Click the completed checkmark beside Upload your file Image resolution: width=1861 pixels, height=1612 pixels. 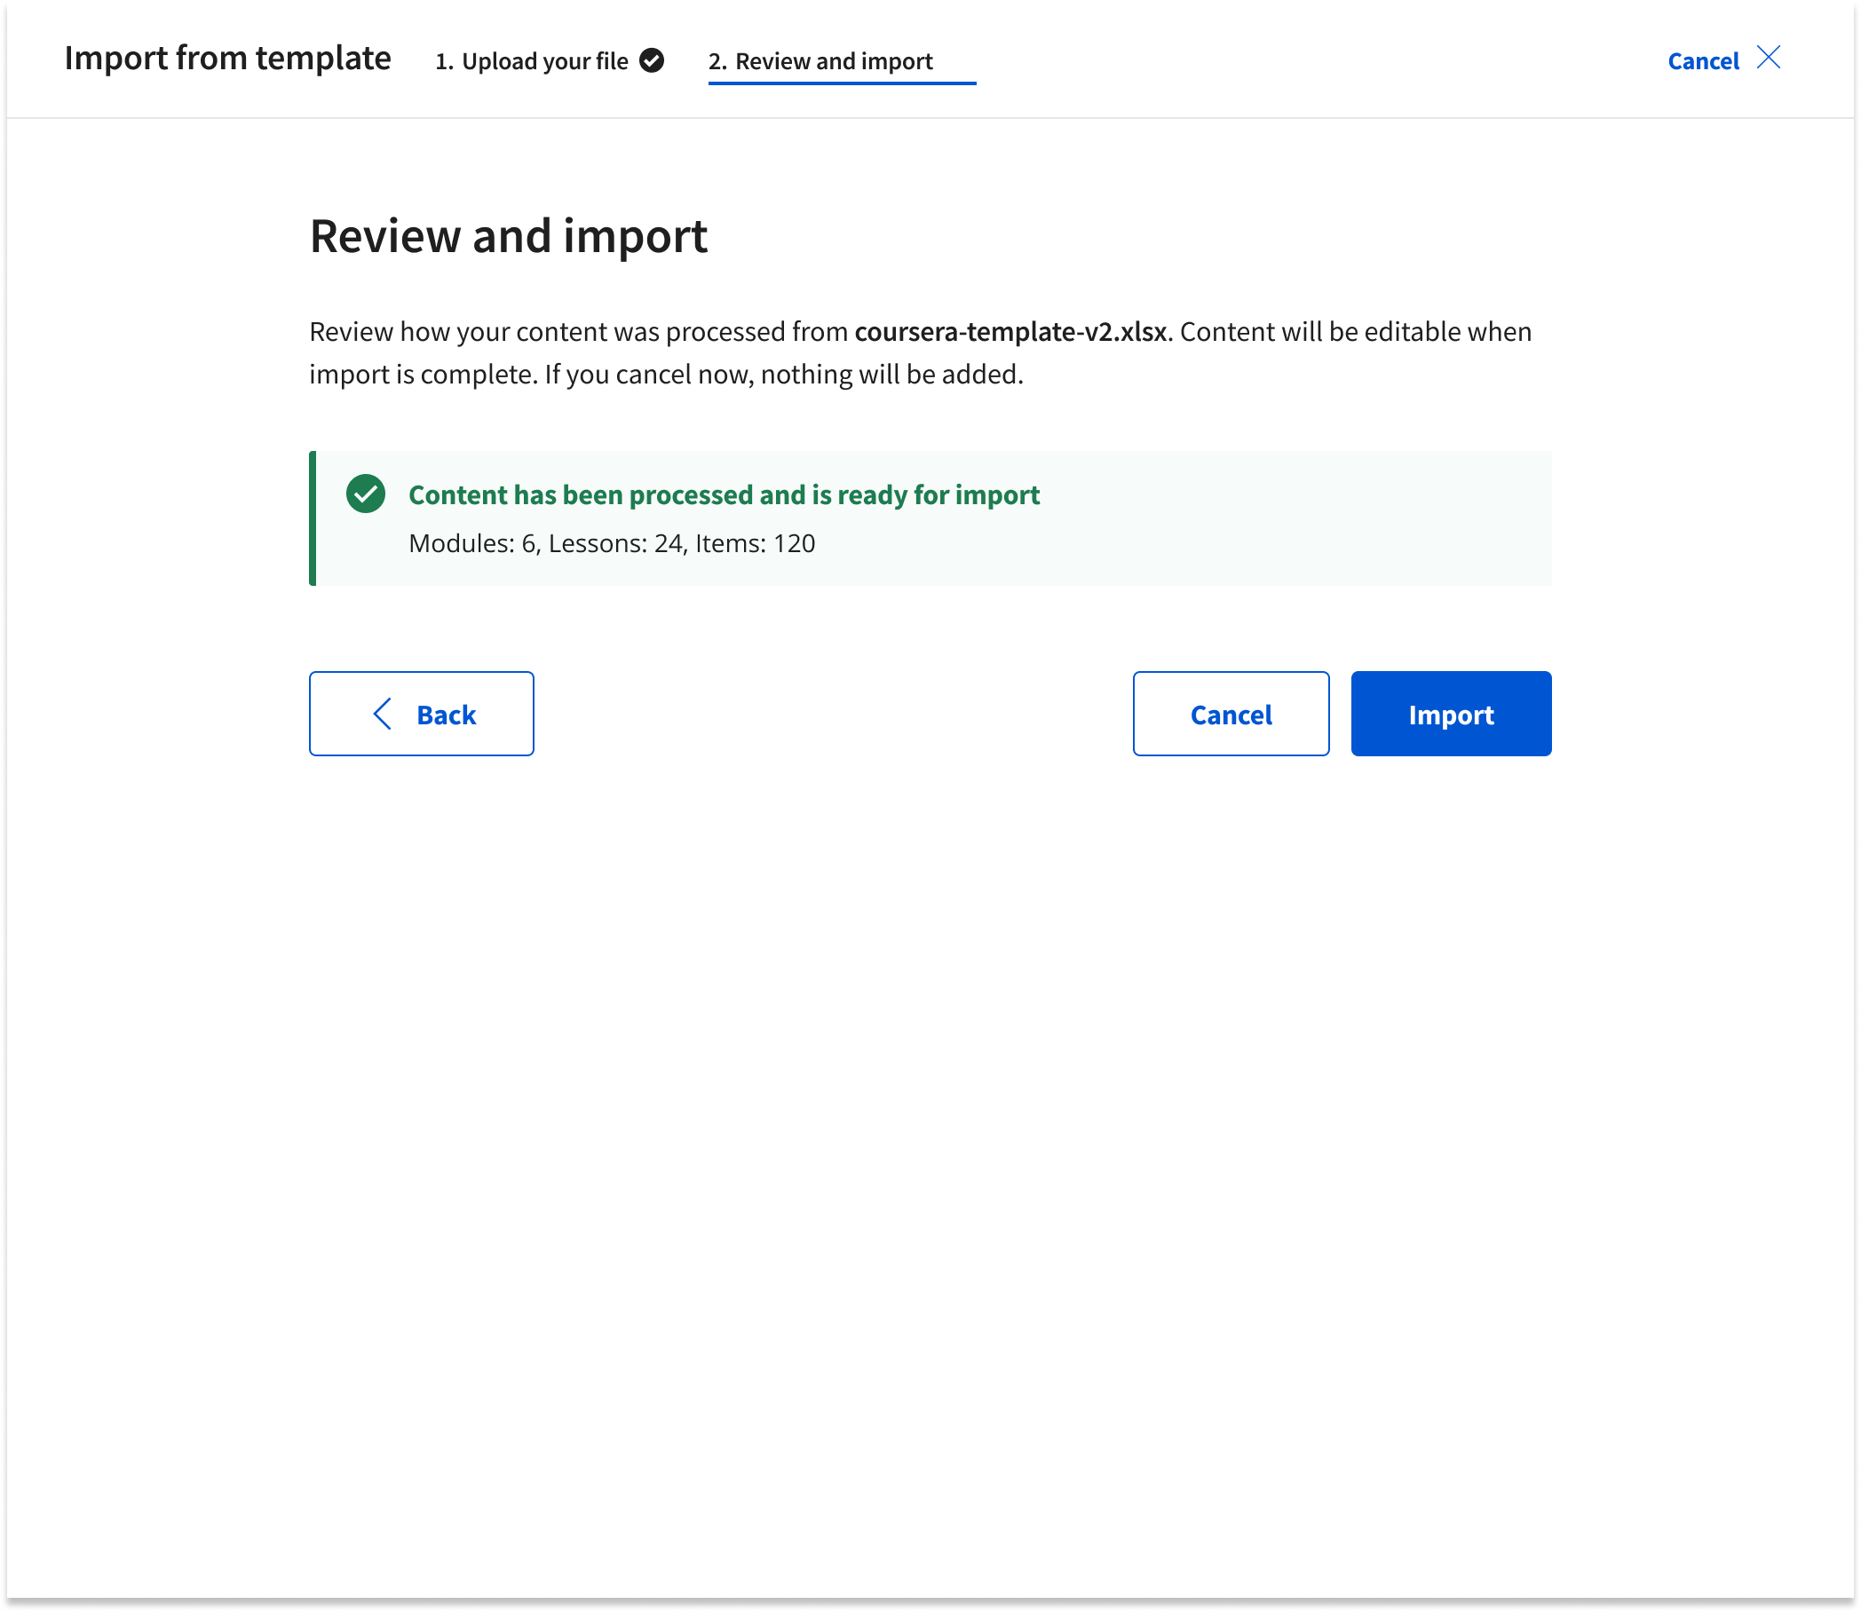pyautogui.click(x=652, y=61)
